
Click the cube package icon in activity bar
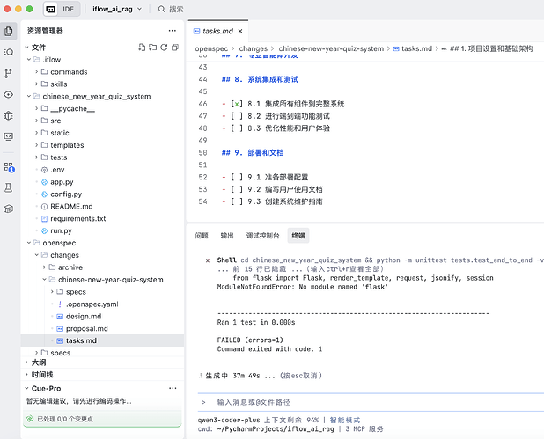pos(8,209)
